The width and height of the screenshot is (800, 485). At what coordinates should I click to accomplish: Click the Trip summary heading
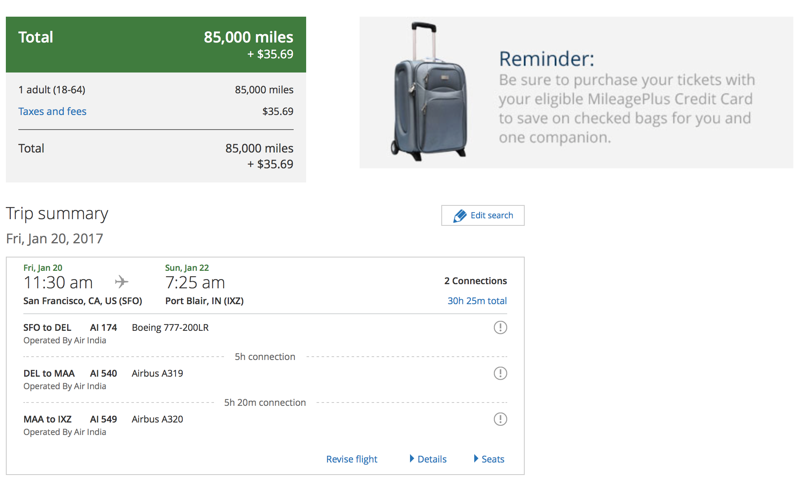point(57,214)
